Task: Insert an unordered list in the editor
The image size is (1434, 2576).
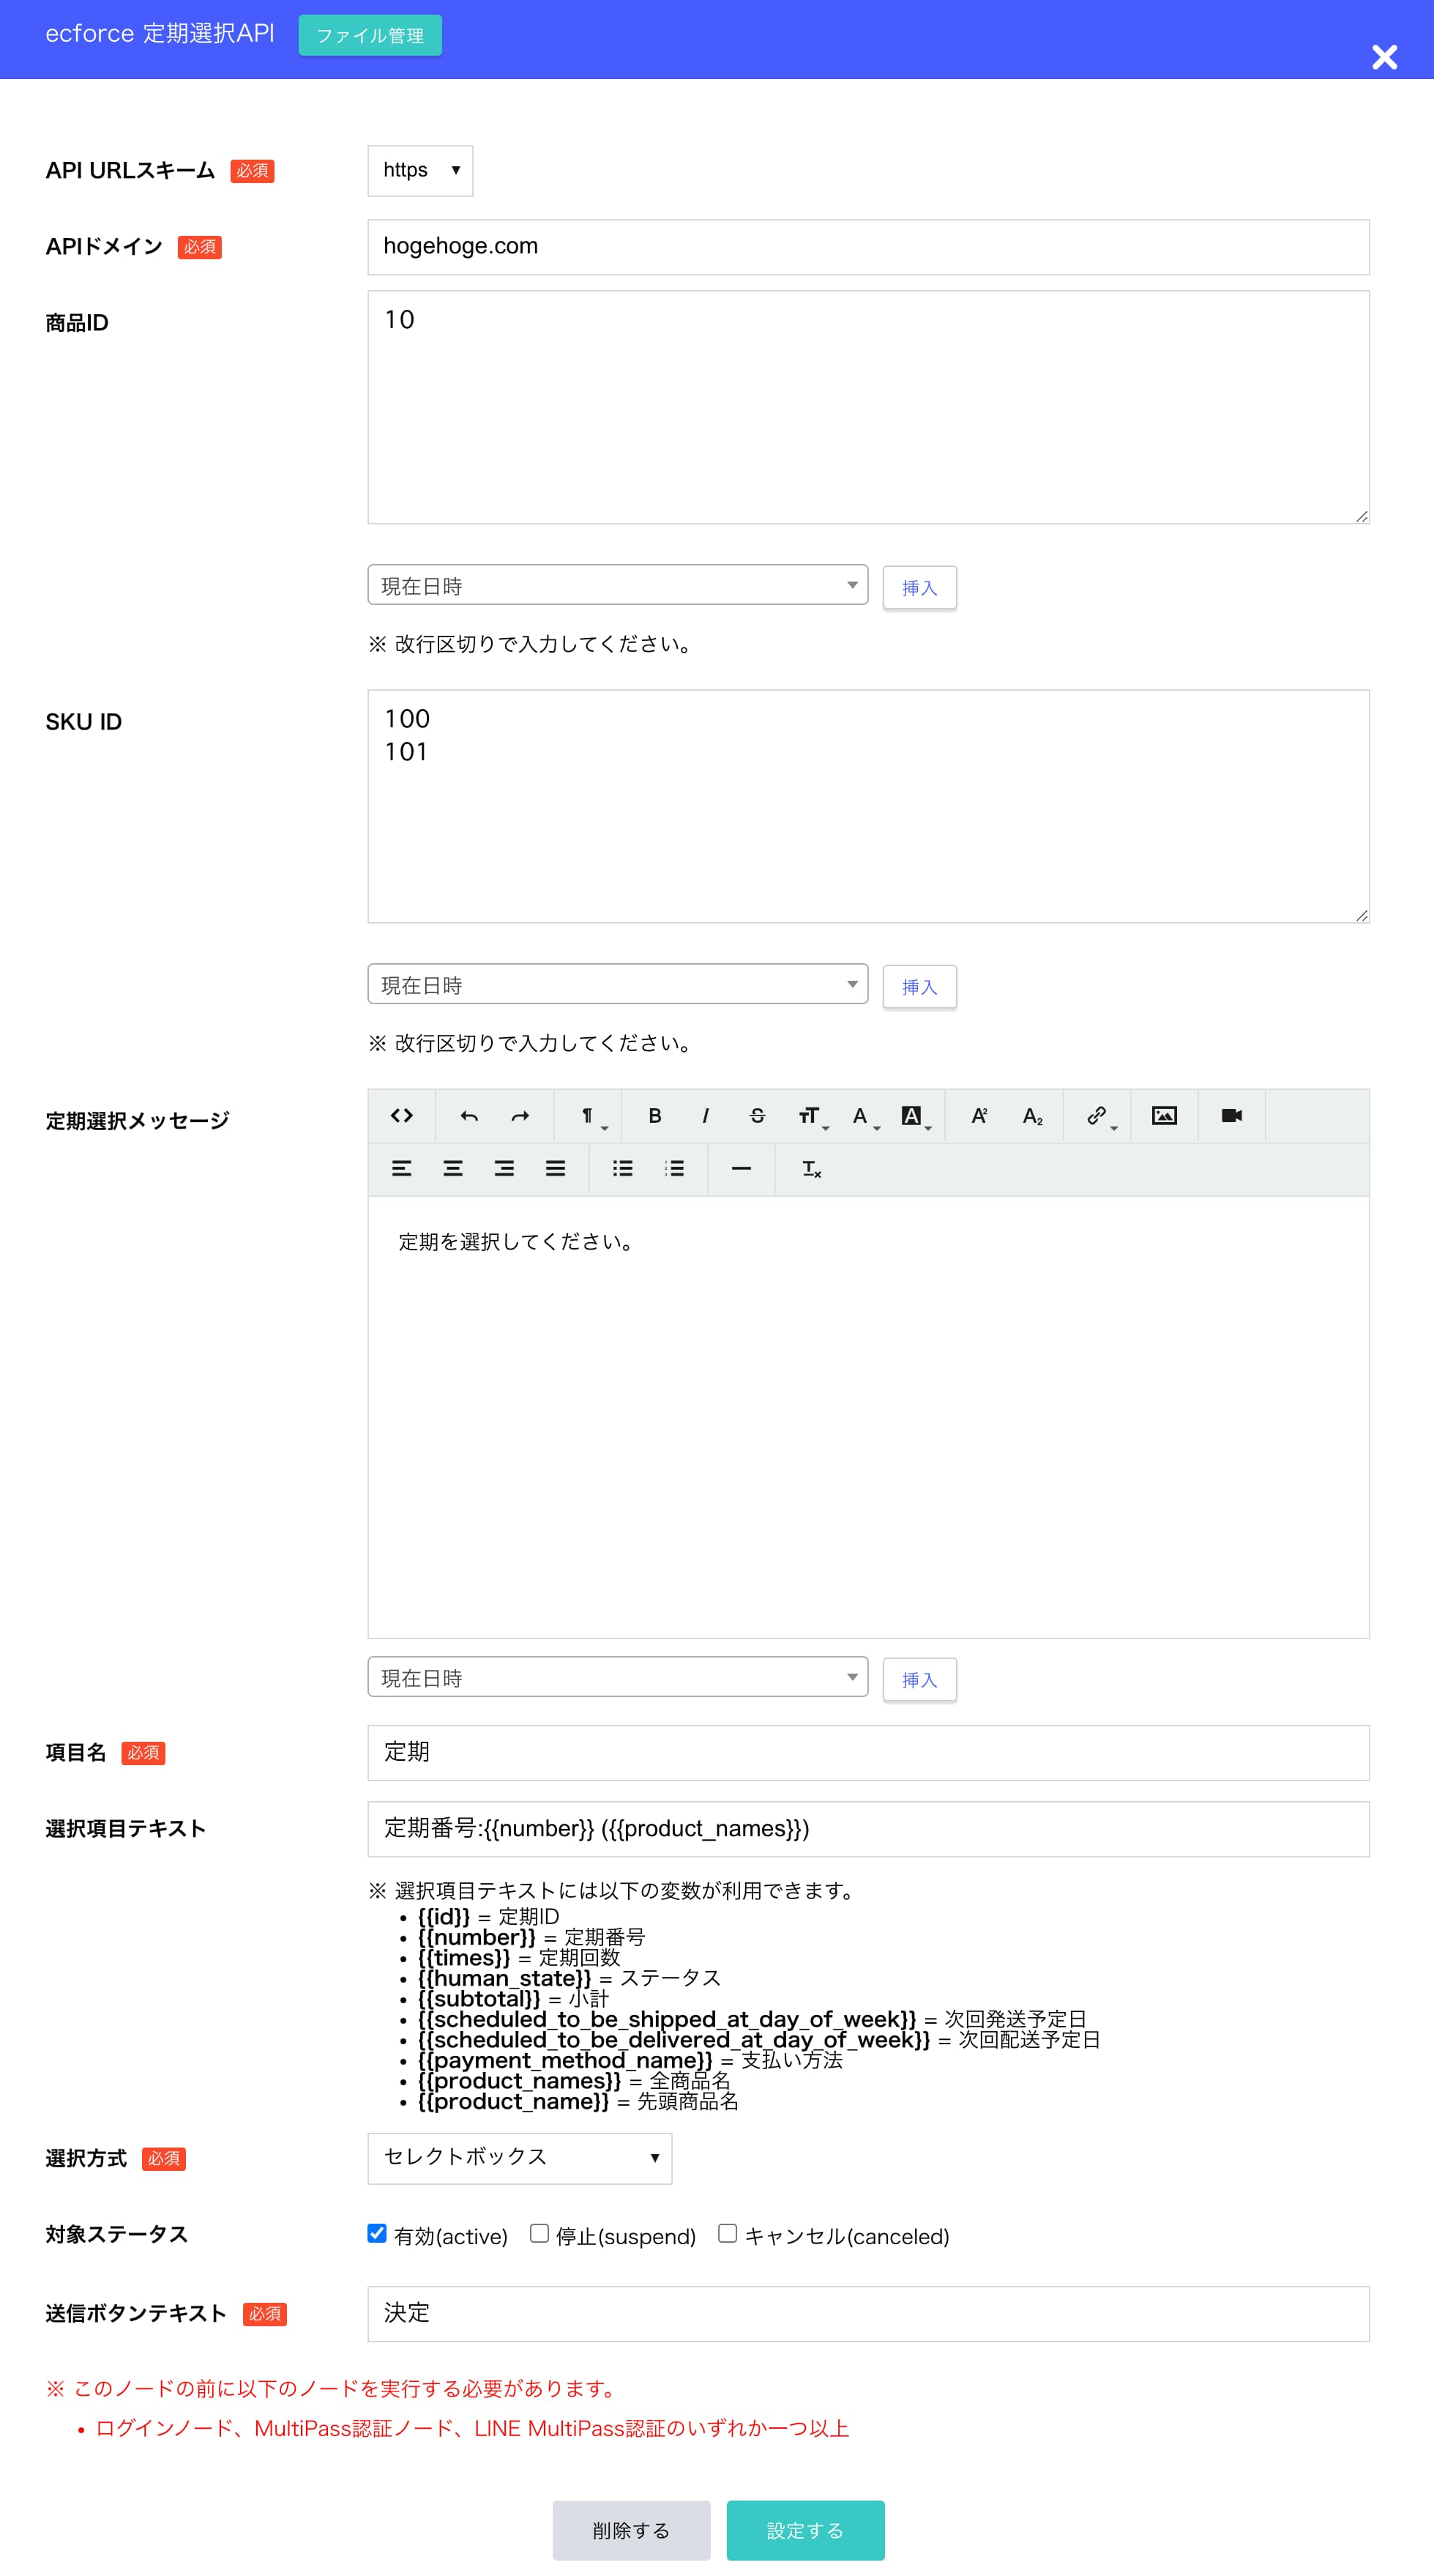Action: click(621, 1168)
